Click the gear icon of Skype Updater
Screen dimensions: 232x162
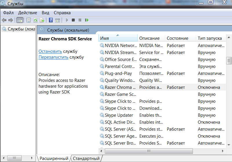[x=102, y=115]
